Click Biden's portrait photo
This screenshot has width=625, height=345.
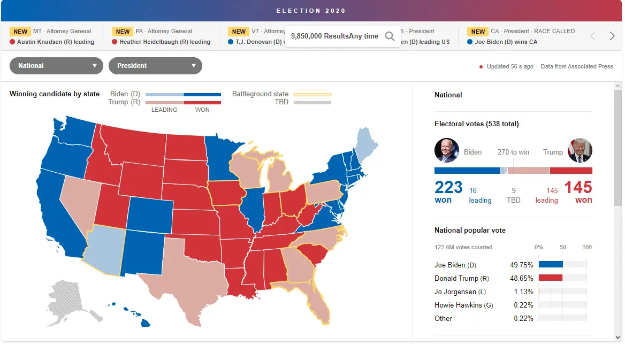[446, 150]
